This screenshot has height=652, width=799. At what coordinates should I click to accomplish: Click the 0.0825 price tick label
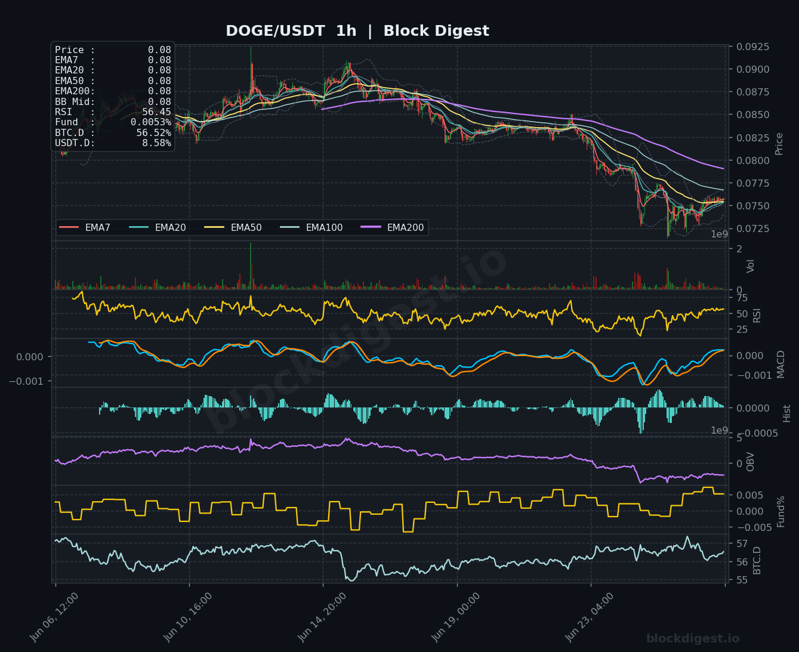tap(752, 138)
